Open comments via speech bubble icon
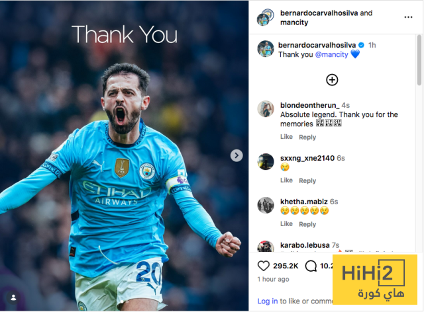 click(311, 266)
